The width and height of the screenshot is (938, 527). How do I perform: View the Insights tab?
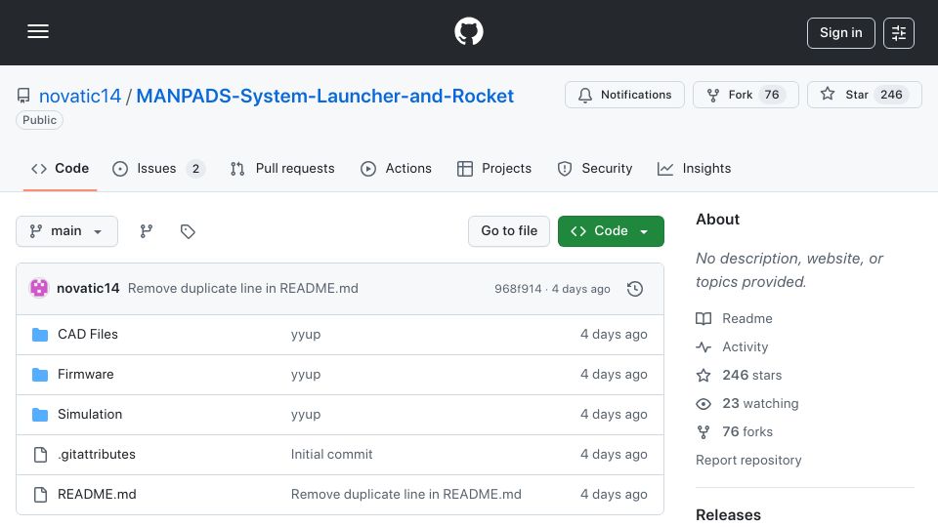[x=694, y=169]
